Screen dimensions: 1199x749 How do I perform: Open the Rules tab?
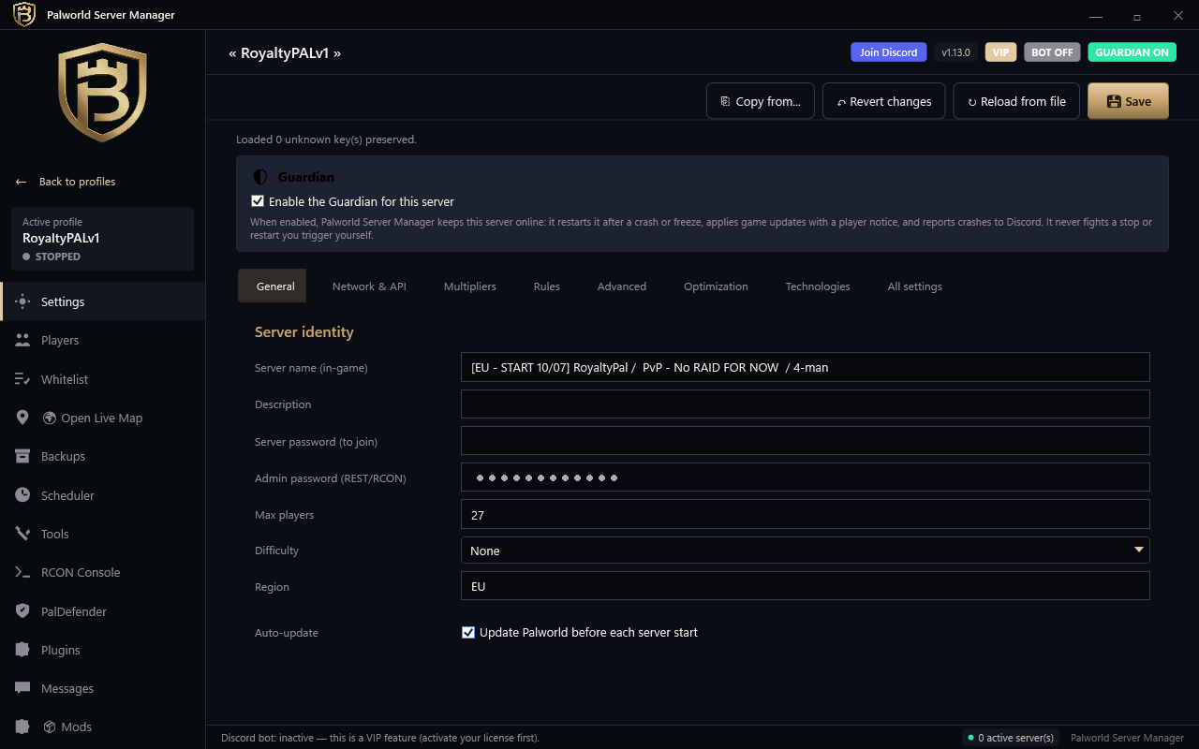click(547, 286)
